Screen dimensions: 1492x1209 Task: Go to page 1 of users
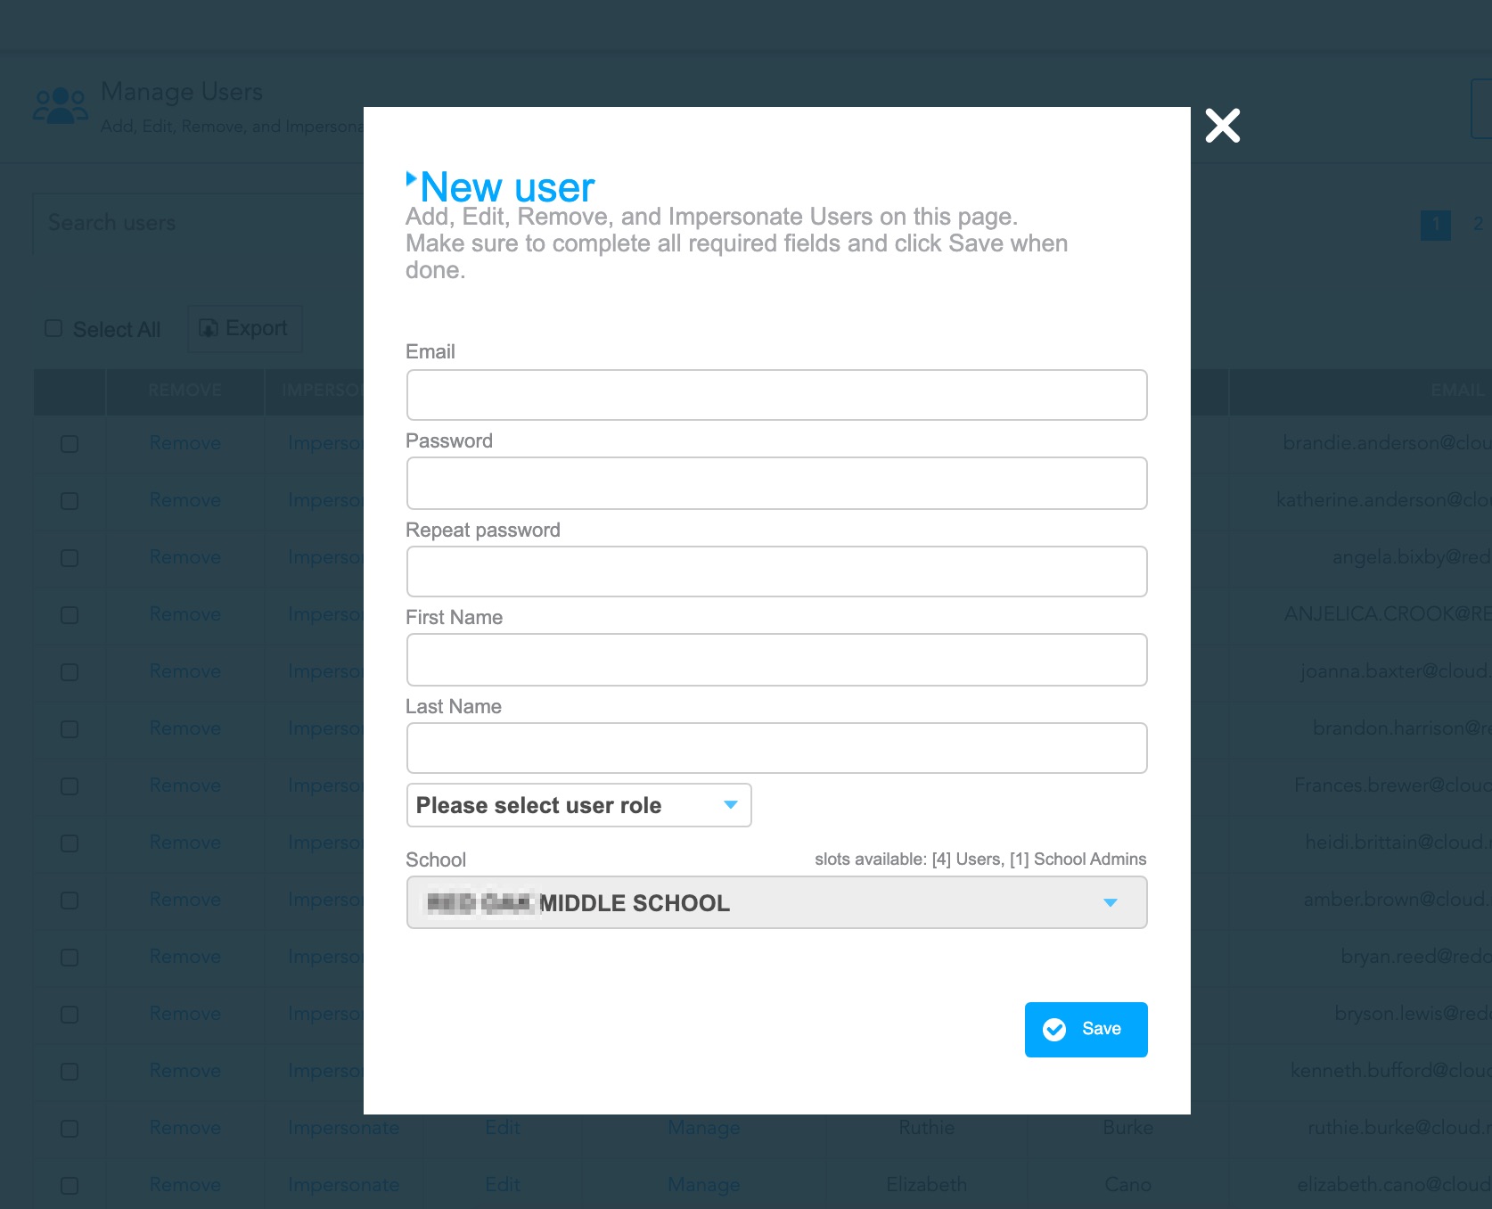tap(1435, 224)
